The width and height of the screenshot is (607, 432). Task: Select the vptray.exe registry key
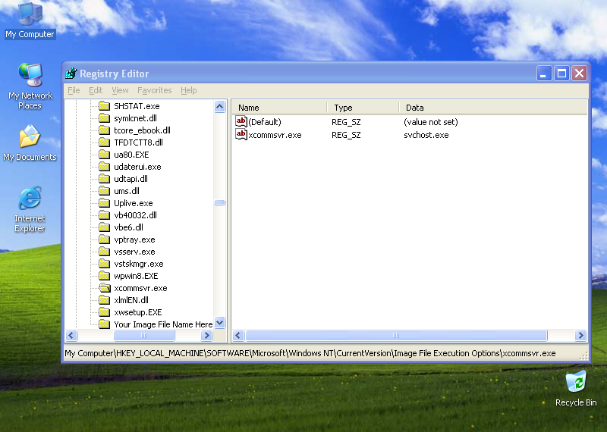point(134,239)
